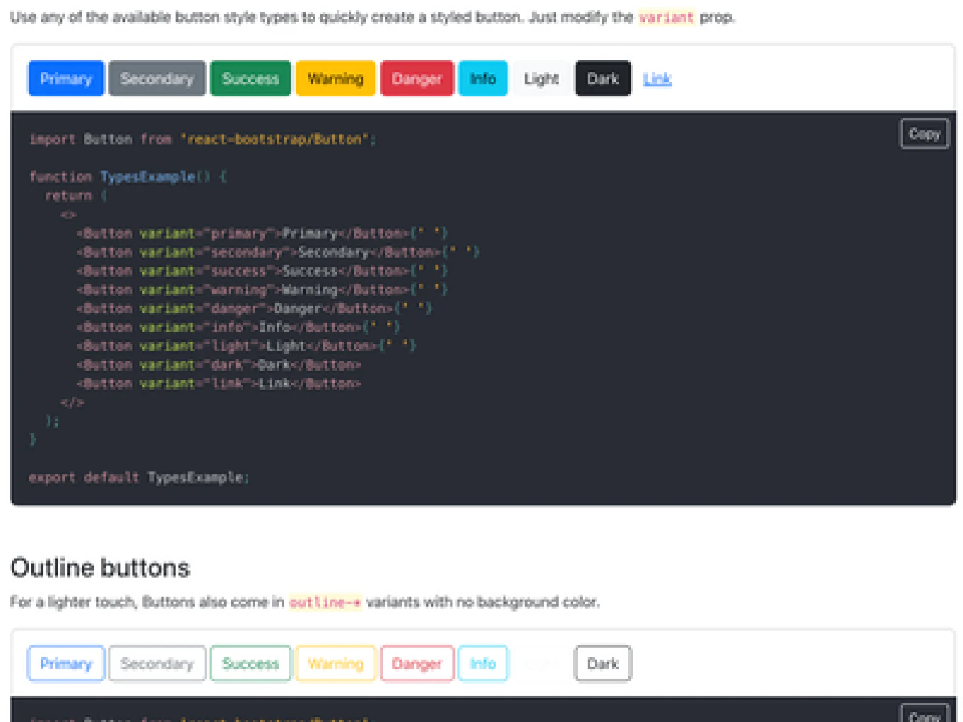Click the outline Secondary button

156,663
